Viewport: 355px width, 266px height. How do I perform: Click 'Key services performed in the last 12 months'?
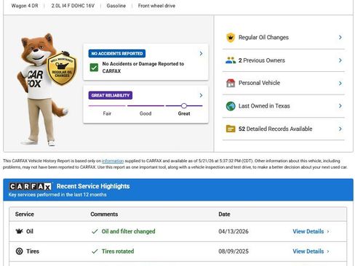(x=57, y=195)
